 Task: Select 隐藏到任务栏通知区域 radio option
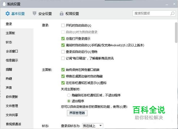pyautogui.click(x=69, y=95)
